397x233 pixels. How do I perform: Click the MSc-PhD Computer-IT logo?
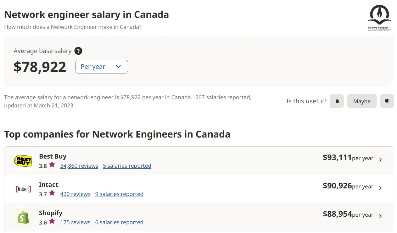pyautogui.click(x=380, y=18)
